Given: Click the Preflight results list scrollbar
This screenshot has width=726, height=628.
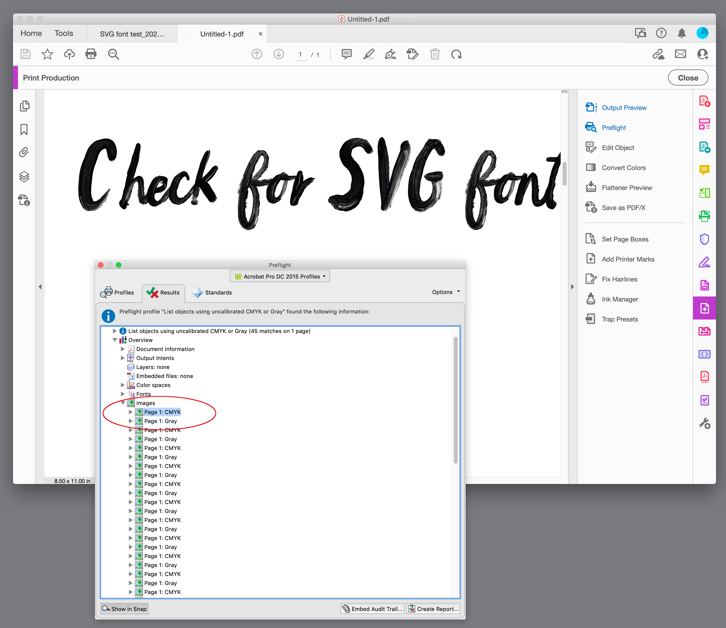Looking at the screenshot, I should coord(455,400).
